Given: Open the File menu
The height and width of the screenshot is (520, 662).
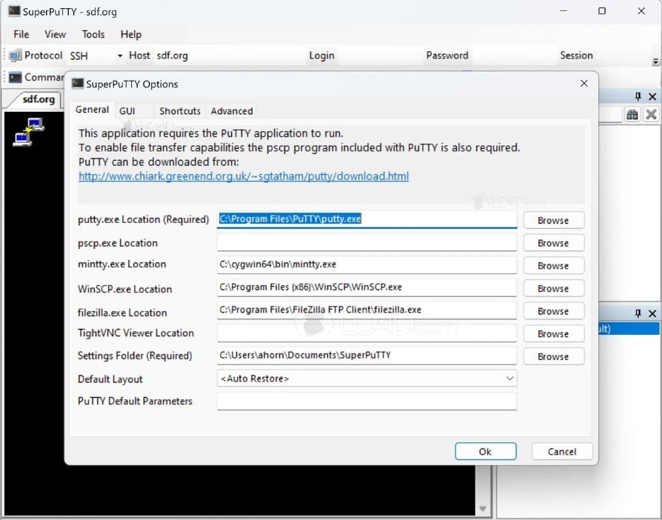Looking at the screenshot, I should coord(21,34).
